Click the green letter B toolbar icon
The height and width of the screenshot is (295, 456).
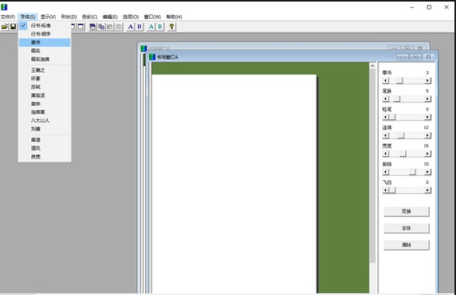[160, 27]
